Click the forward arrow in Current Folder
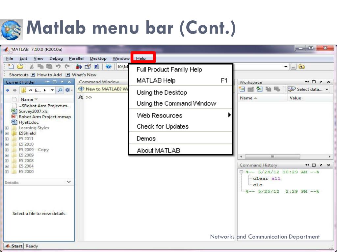 [x=14, y=90]
